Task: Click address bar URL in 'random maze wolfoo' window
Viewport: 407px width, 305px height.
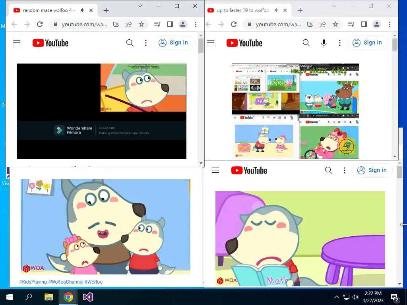Action: click(84, 24)
